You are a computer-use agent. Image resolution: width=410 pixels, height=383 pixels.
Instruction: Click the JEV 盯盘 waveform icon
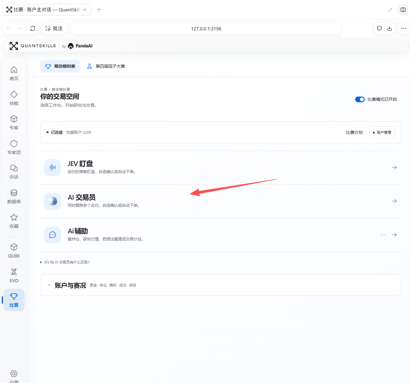[x=52, y=168]
